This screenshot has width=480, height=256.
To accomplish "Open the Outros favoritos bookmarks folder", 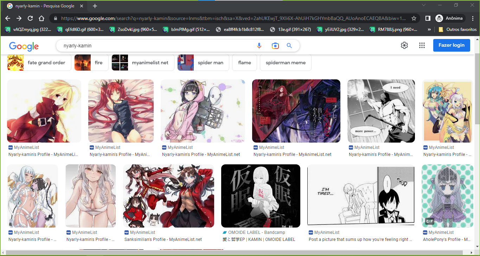I will pos(458,29).
